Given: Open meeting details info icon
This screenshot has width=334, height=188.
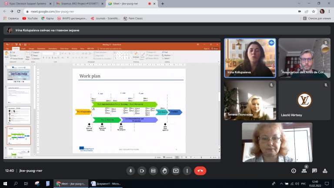Looking at the screenshot, I should tap(294, 171).
